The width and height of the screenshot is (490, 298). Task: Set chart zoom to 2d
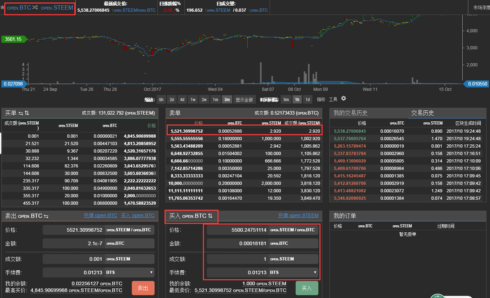tap(171, 100)
